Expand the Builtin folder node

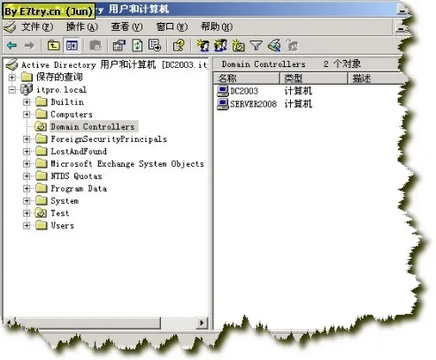[27, 102]
